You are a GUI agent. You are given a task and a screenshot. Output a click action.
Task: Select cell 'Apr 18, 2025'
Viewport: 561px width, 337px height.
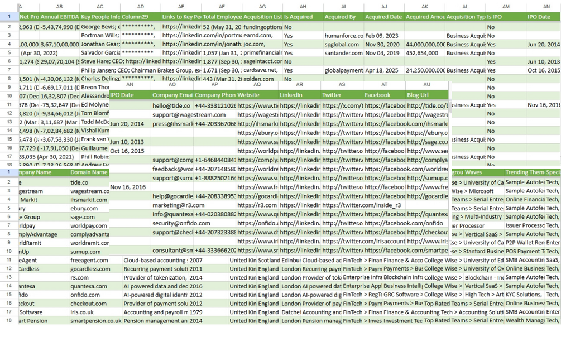pos(384,70)
